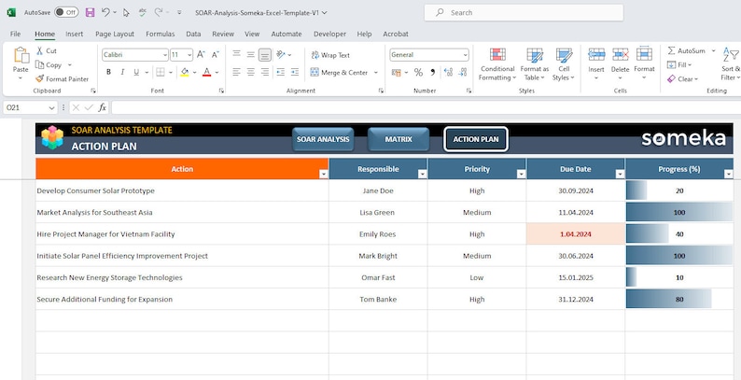Open the font size 11 dropdown

[x=189, y=55]
